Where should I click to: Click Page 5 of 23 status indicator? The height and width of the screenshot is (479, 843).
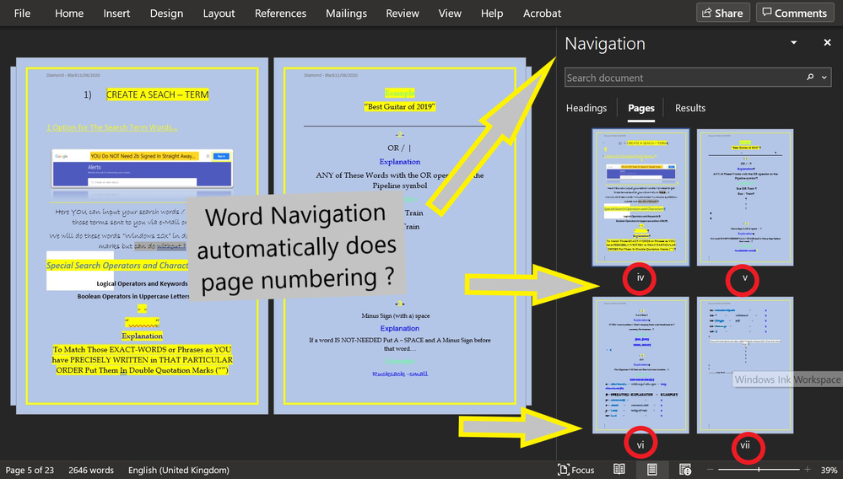[x=30, y=470]
